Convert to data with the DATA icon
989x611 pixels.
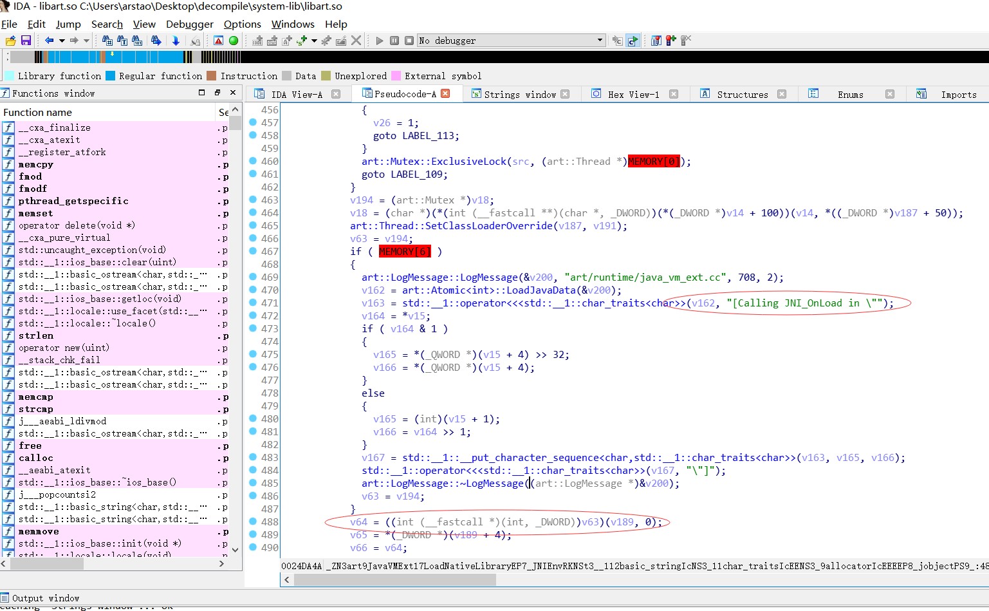pyautogui.click(x=272, y=41)
